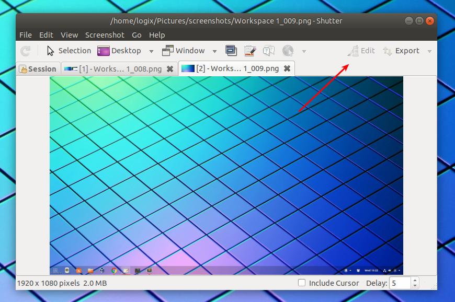Capture a menu with the notes icon
This screenshot has height=302, width=455.
point(249,50)
